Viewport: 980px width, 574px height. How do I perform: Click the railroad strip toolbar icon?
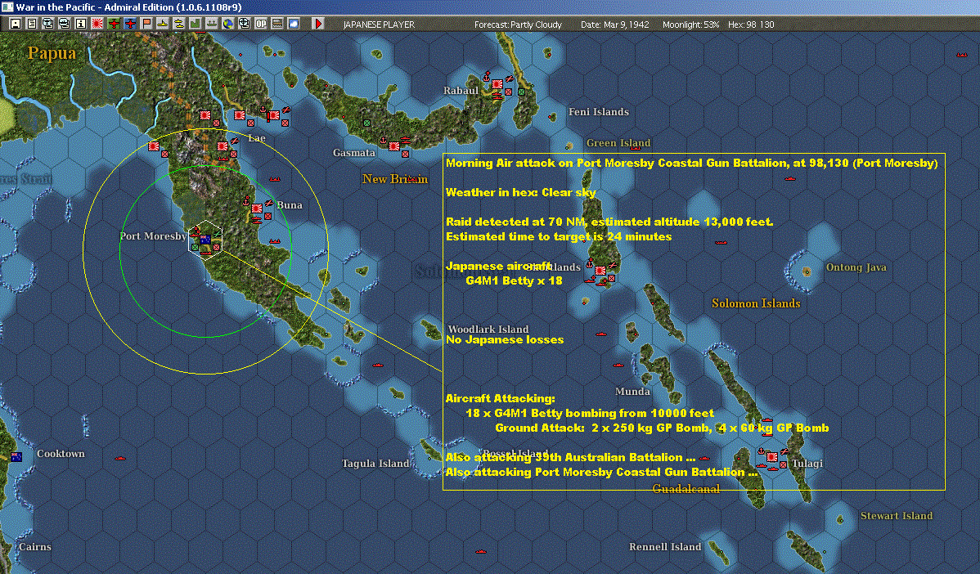pos(277,24)
